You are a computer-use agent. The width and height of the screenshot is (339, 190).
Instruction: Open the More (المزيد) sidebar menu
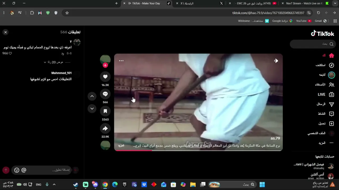(326, 143)
